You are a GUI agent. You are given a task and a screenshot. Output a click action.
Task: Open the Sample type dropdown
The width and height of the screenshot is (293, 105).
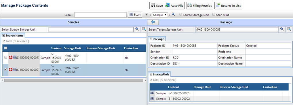tap(160, 15)
